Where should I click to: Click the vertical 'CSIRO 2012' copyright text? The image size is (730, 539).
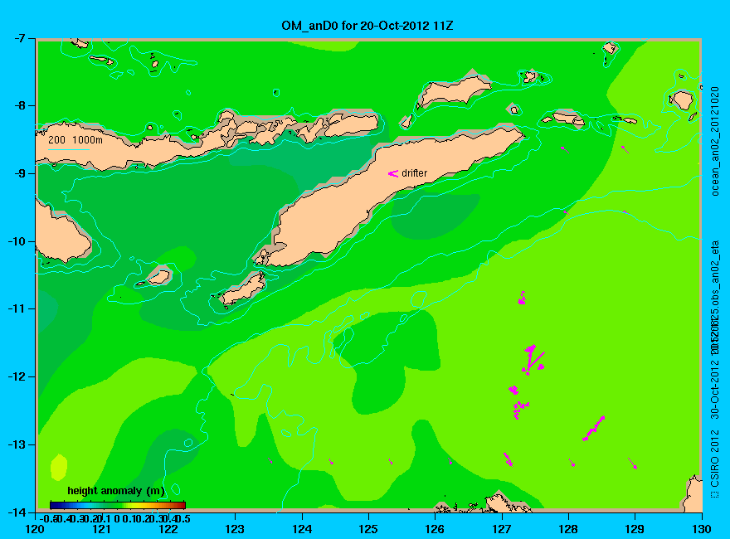[x=715, y=459]
